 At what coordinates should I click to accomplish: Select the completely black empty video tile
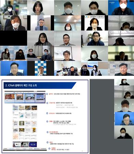click(14, 38)
